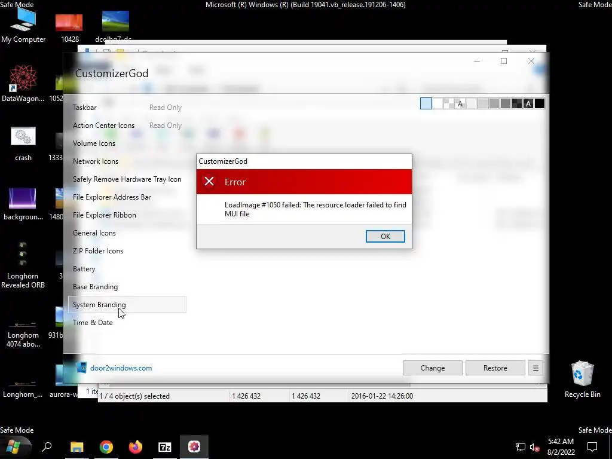Viewport: 612px width, 459px height.
Task: Open My Computer desktop icon
Action: (x=23, y=26)
